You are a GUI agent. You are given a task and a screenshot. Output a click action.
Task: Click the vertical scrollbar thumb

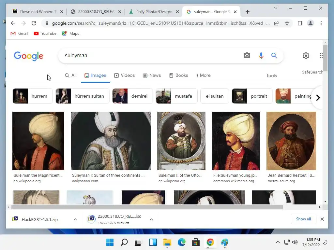tap(325, 58)
